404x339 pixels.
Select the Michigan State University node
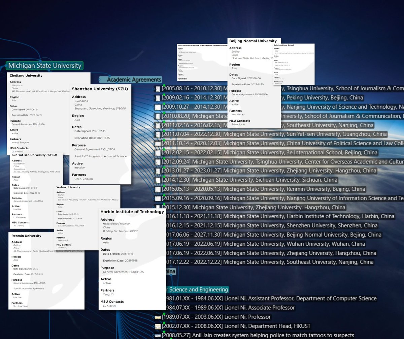44,66
